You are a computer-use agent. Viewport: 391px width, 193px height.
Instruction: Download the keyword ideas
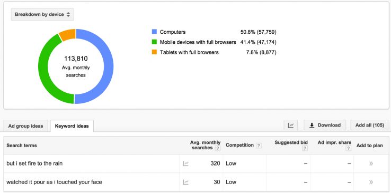[325, 126]
